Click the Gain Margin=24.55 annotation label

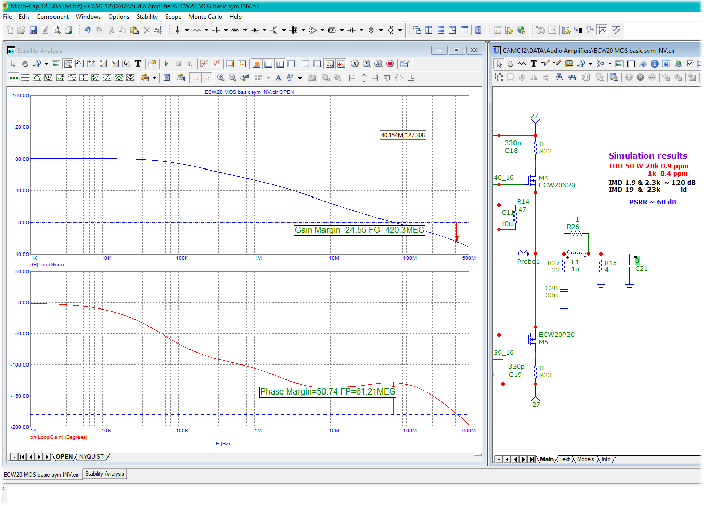pos(360,230)
